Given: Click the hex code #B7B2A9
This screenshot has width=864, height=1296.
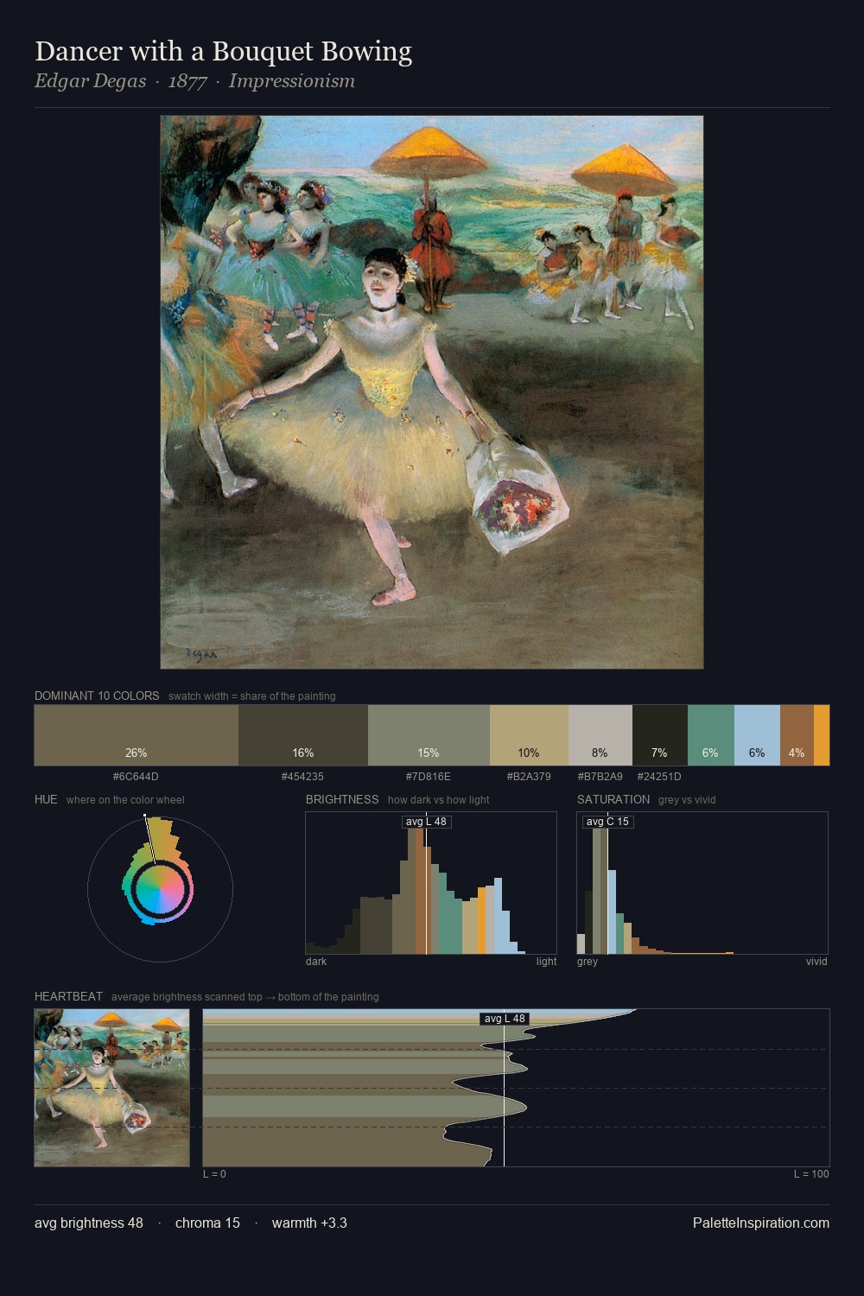Looking at the screenshot, I should coord(600,777).
